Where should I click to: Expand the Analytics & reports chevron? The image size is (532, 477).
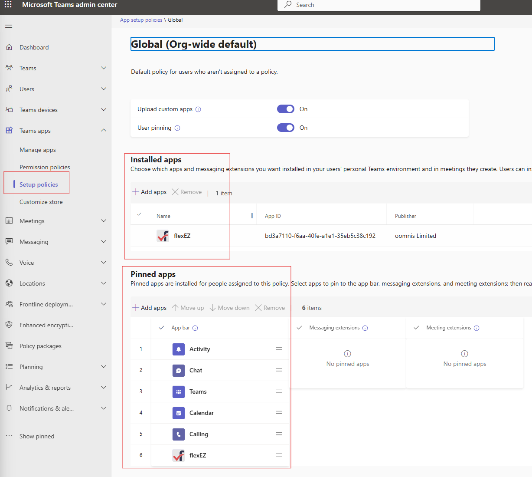[x=104, y=387]
